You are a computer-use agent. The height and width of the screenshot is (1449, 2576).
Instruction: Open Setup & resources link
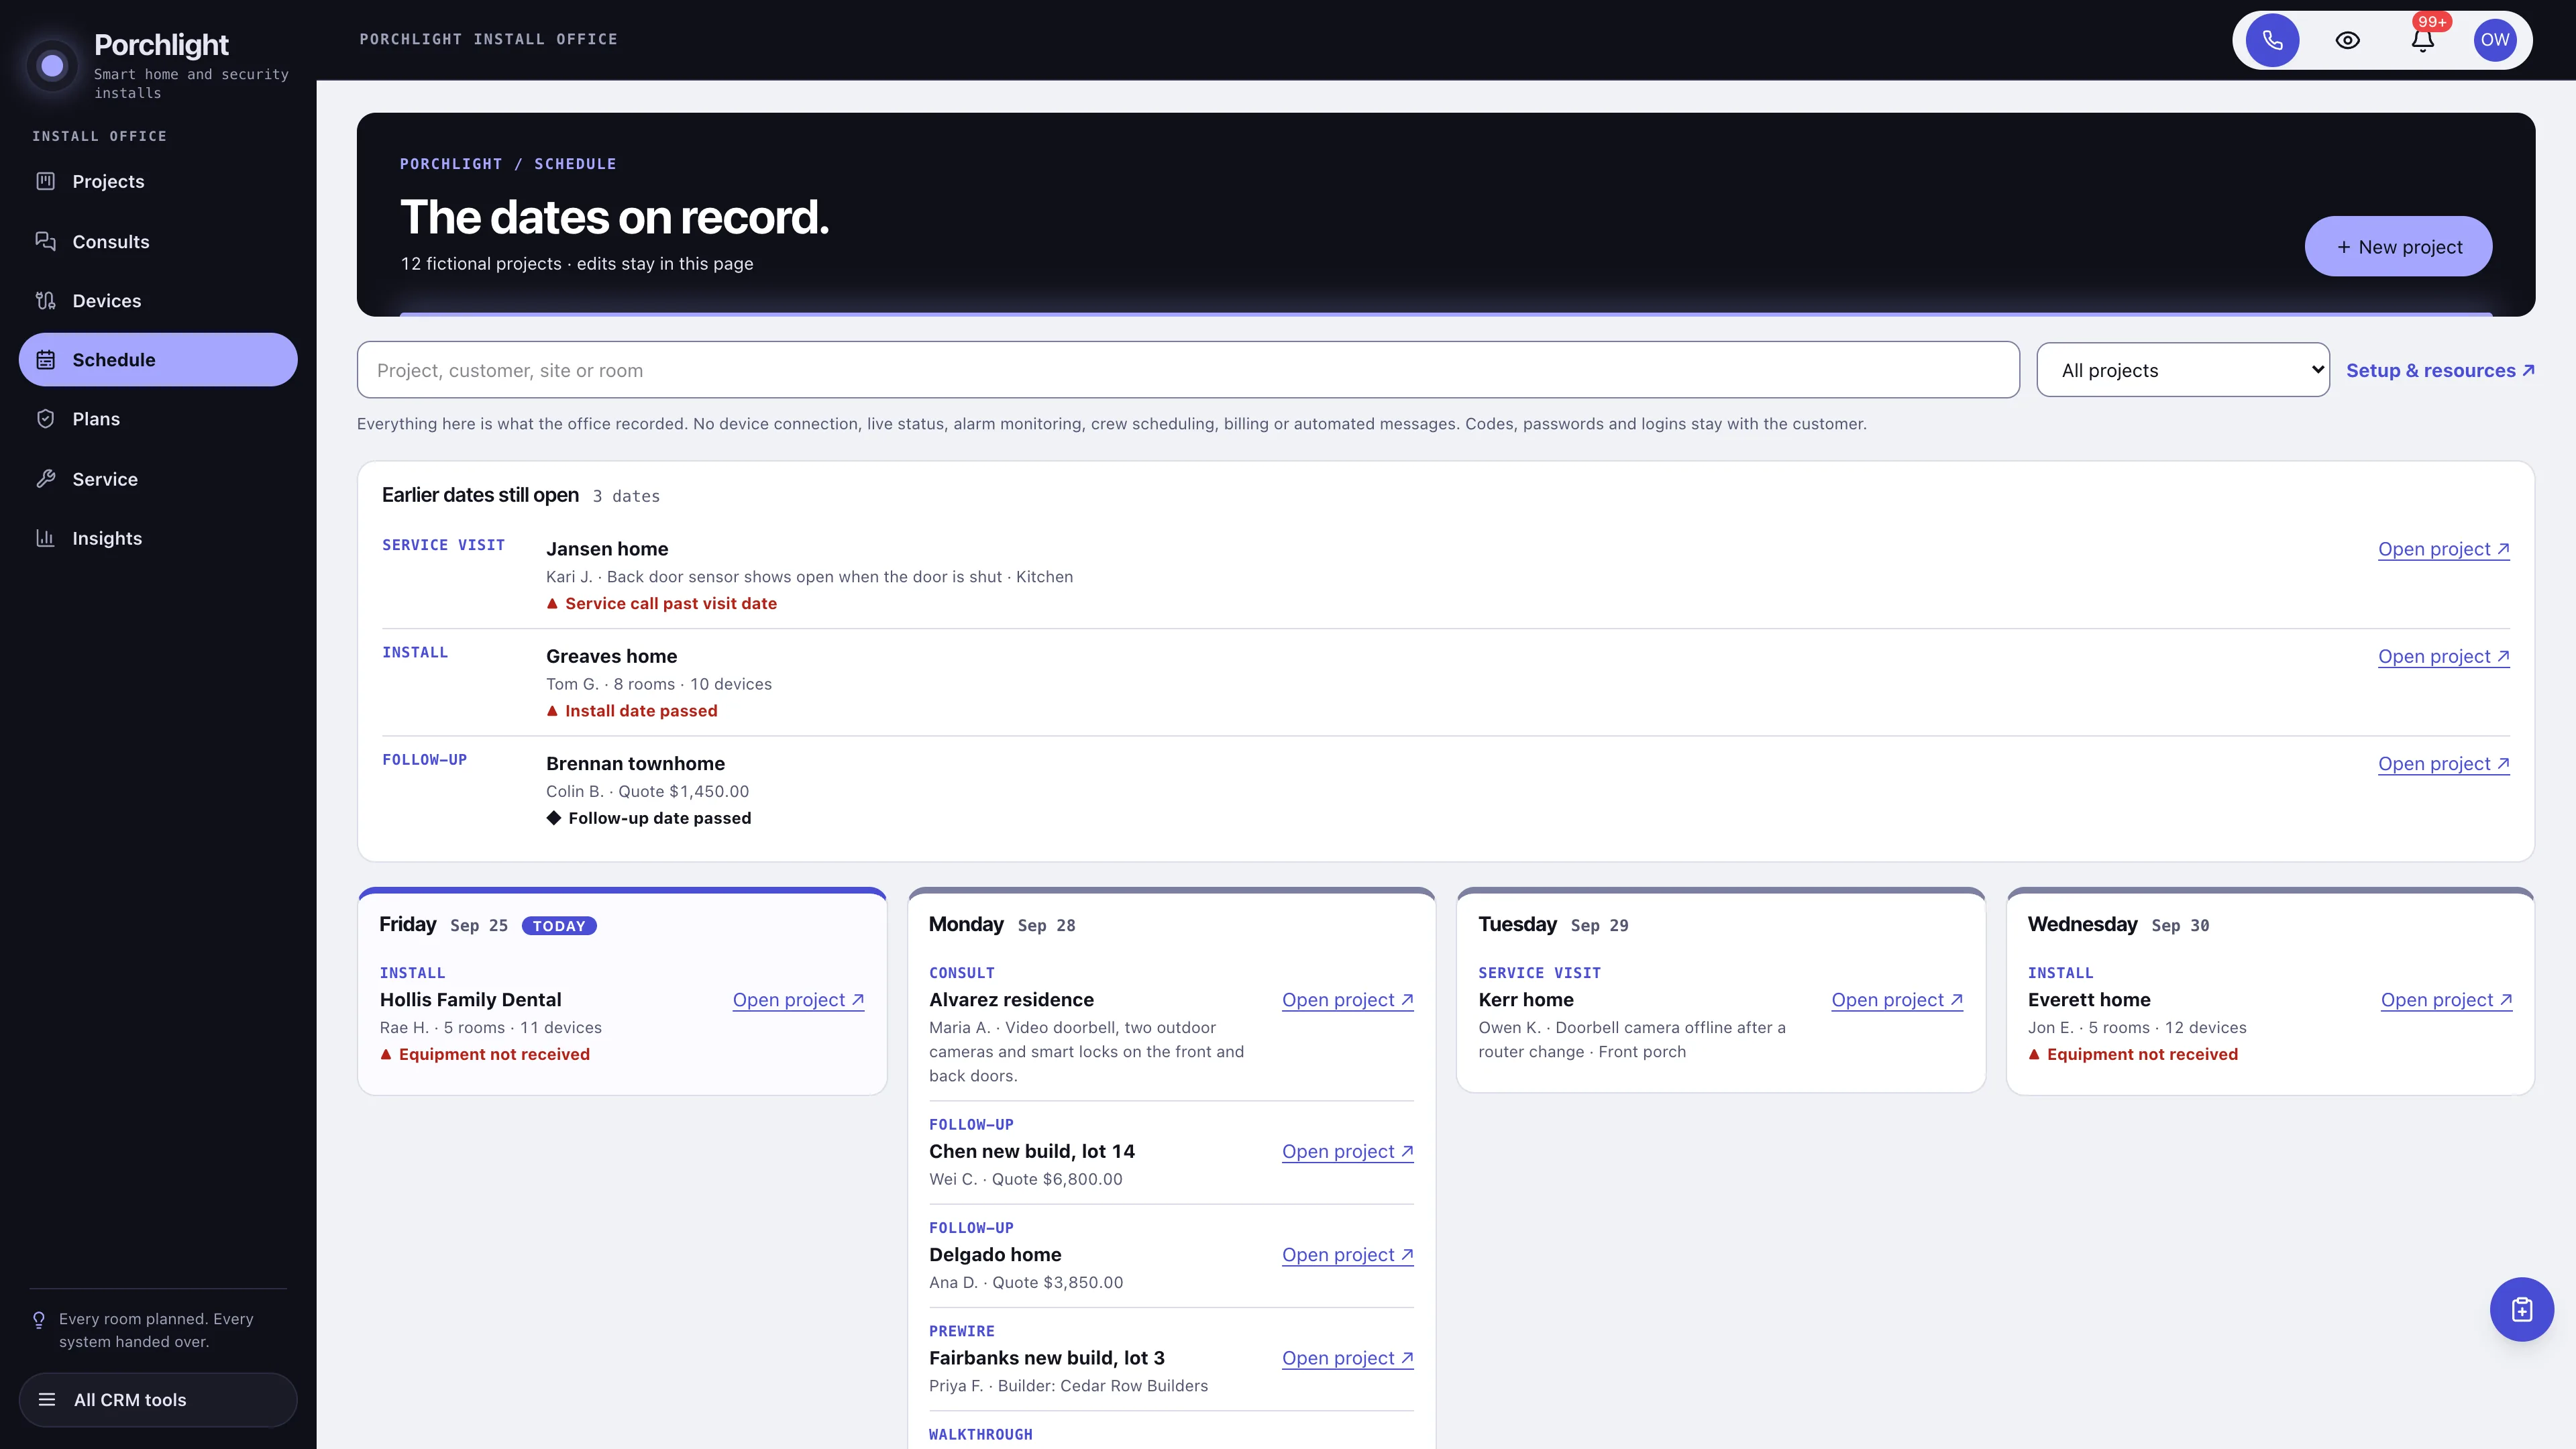(2440, 370)
